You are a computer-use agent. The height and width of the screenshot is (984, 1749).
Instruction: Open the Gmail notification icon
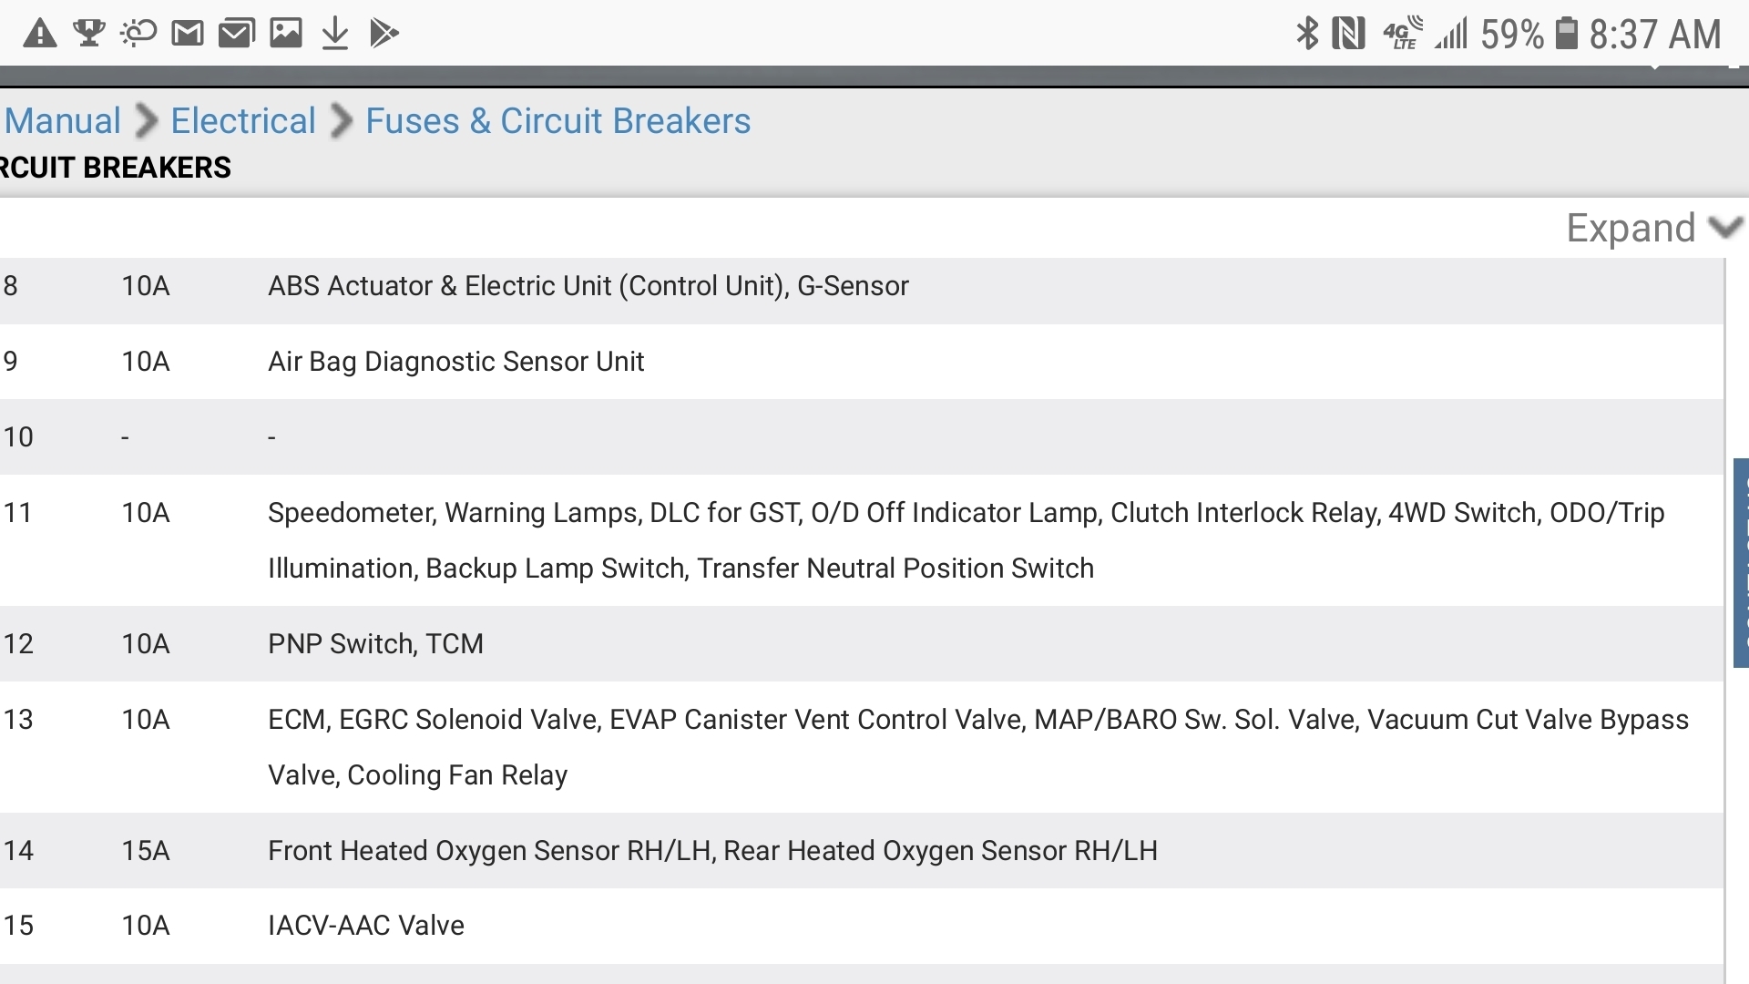tap(188, 34)
